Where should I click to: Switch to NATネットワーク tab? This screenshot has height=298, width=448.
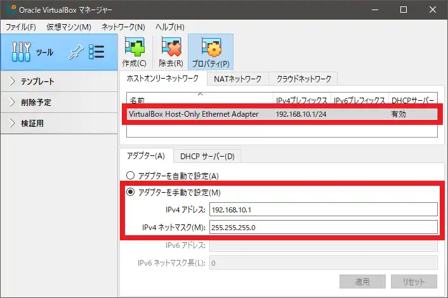pos(238,79)
